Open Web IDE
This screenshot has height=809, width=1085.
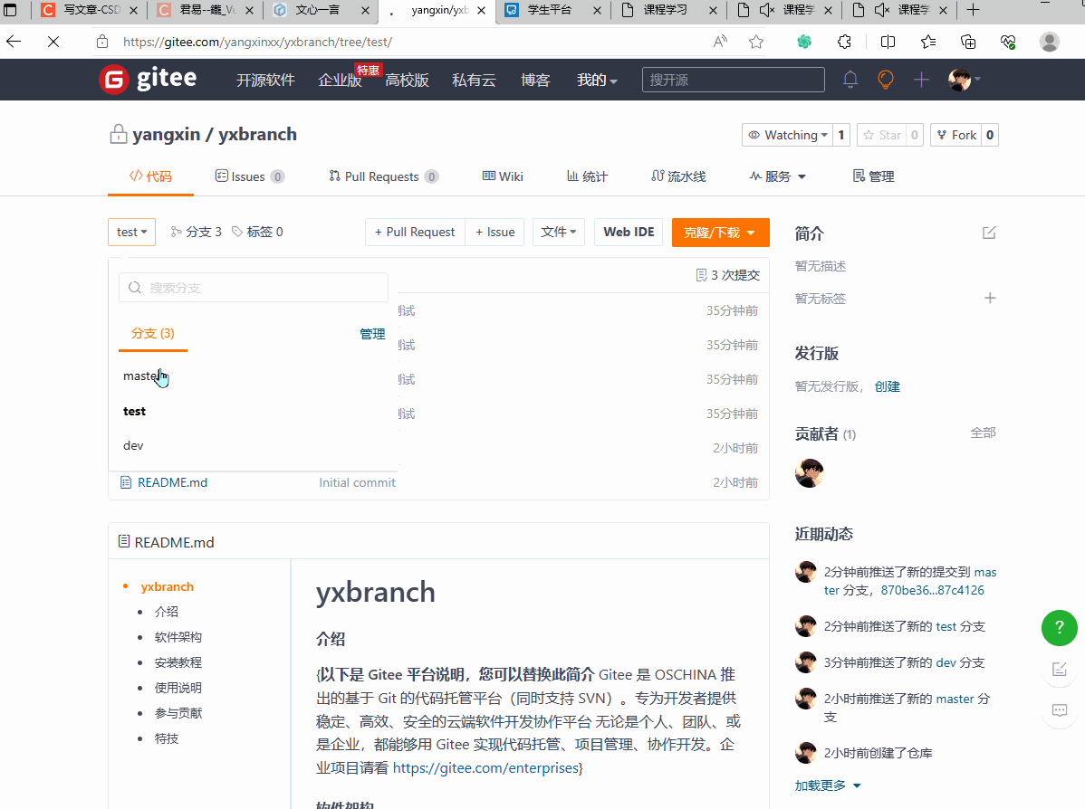(x=629, y=232)
